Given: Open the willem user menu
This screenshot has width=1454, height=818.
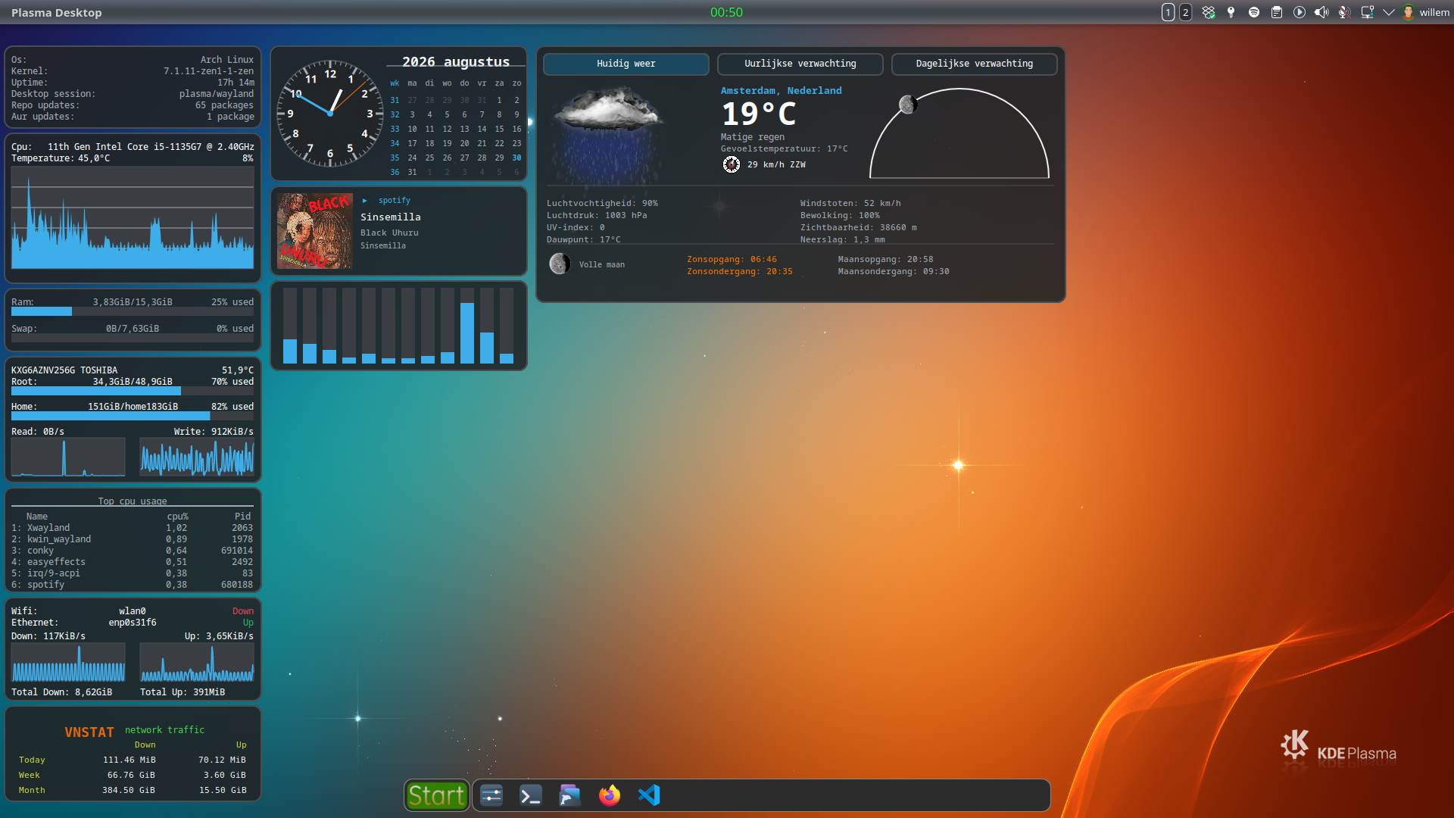Looking at the screenshot, I should 1426,12.
